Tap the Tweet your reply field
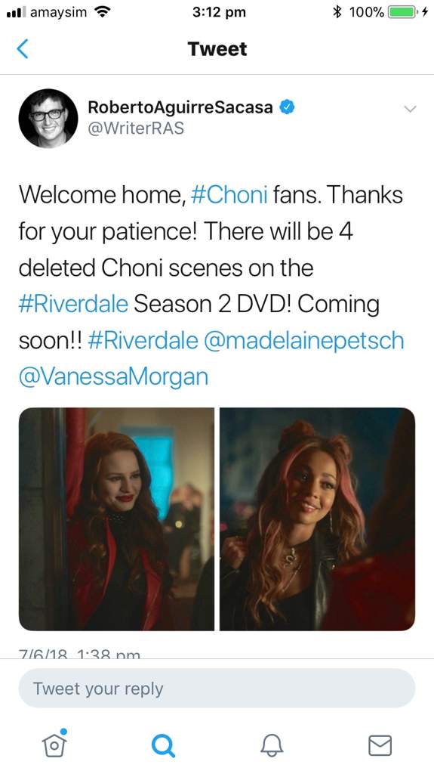434x774 pixels. pyautogui.click(x=217, y=688)
